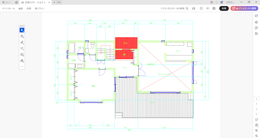
Task: Open the home icon tab
Action: click(x=16, y=2)
